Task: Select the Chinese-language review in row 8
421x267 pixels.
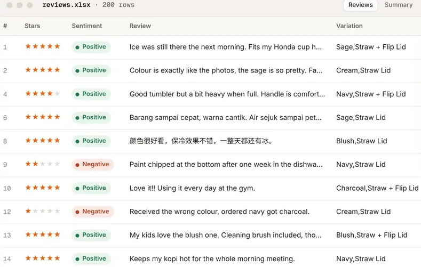Action: coord(201,141)
